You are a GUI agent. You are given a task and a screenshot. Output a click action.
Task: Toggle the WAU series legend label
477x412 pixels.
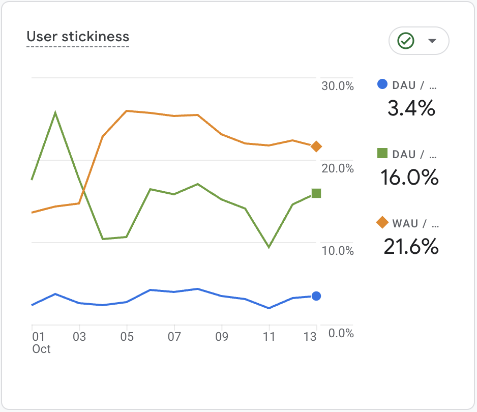415,223
